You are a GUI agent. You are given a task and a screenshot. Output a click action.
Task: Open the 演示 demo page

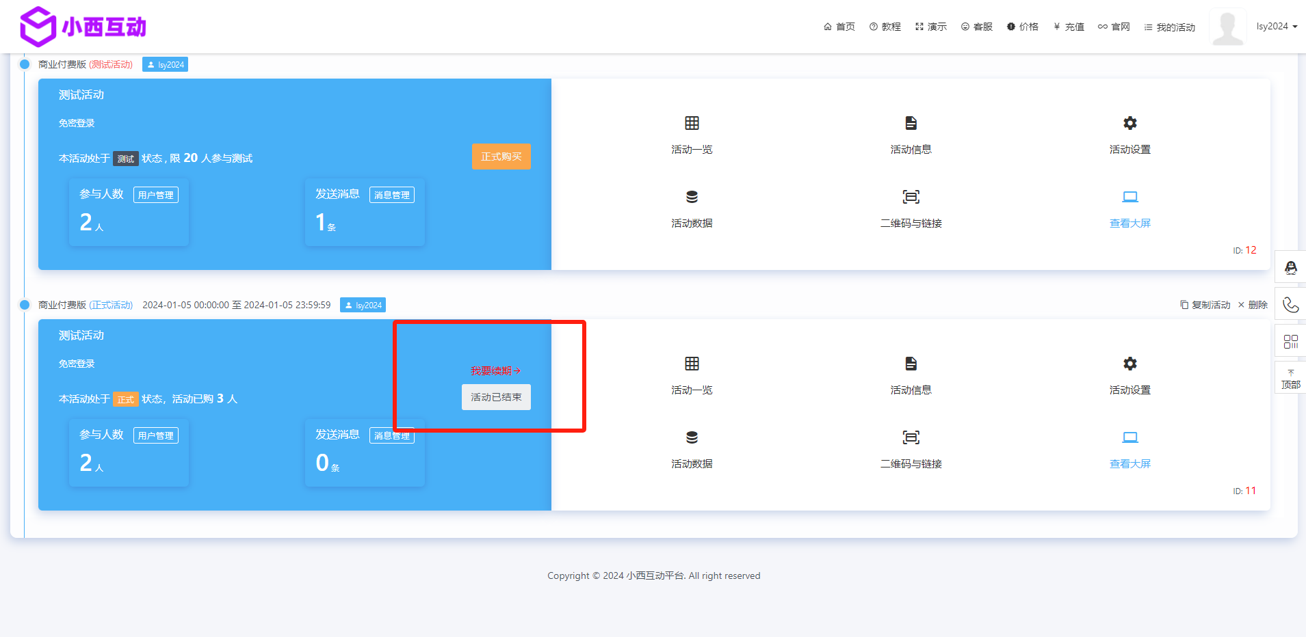coord(931,27)
